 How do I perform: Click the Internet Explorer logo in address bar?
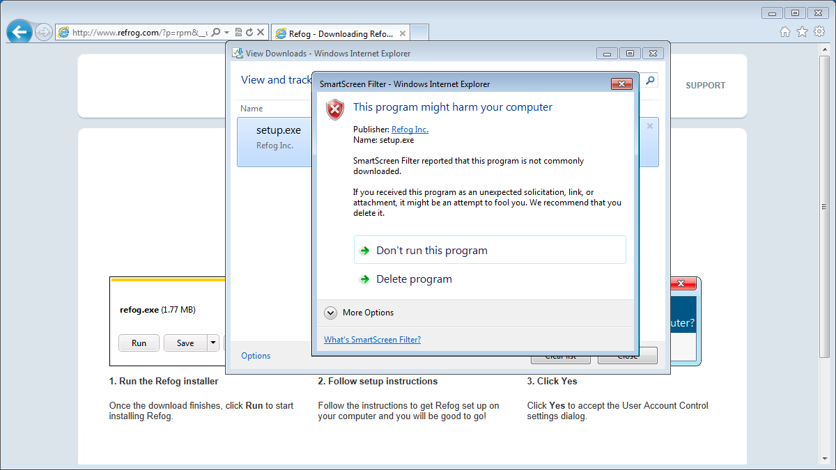coord(63,32)
